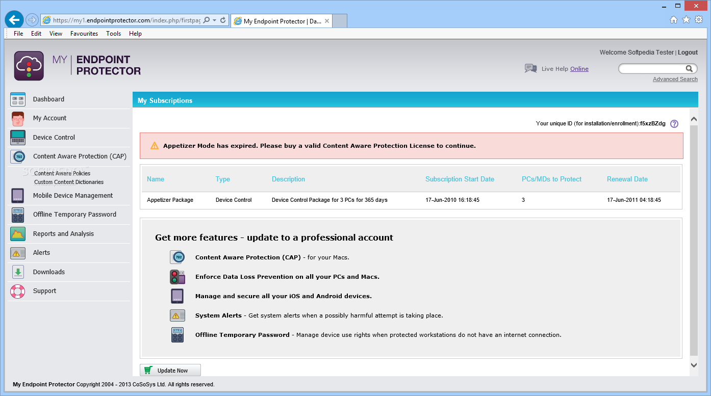
Task: Open the File menu
Action: [x=18, y=34]
